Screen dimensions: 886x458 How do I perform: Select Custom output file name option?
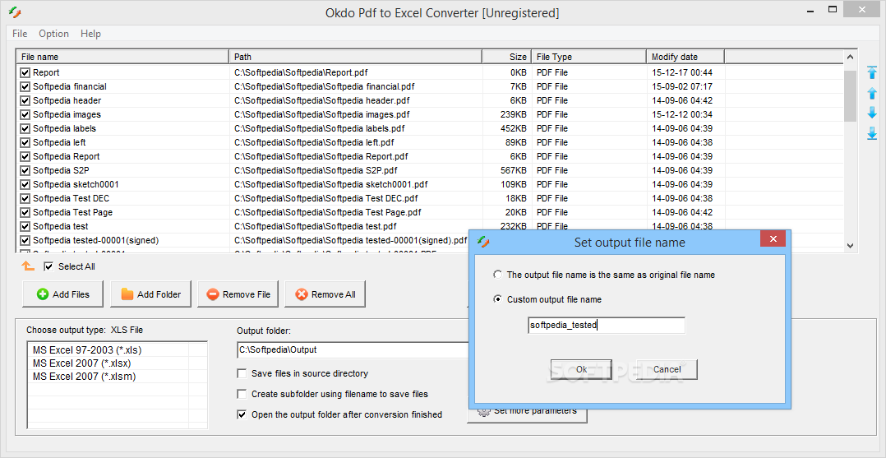point(497,299)
